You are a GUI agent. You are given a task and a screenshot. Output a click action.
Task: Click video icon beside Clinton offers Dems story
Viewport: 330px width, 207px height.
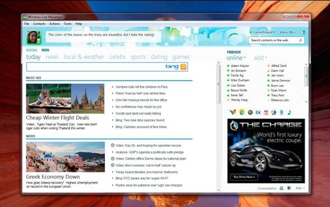click(x=113, y=159)
